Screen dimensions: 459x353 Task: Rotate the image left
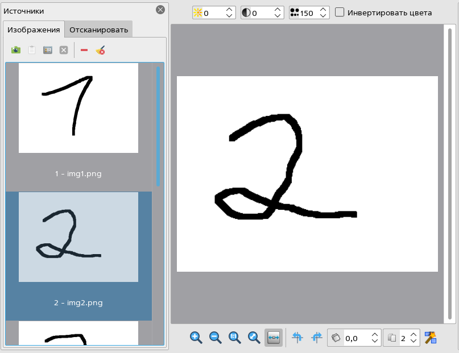pos(297,338)
